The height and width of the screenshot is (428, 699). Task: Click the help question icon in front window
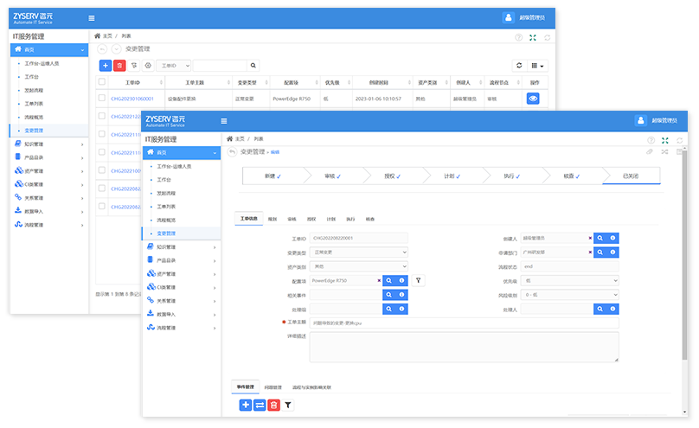[651, 140]
